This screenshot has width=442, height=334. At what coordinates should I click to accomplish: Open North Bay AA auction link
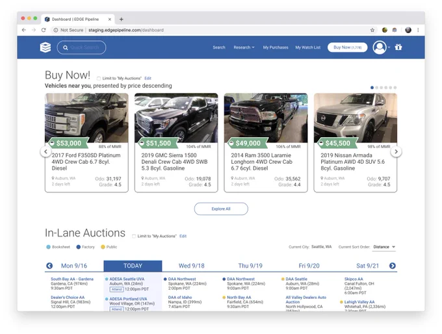(239, 298)
